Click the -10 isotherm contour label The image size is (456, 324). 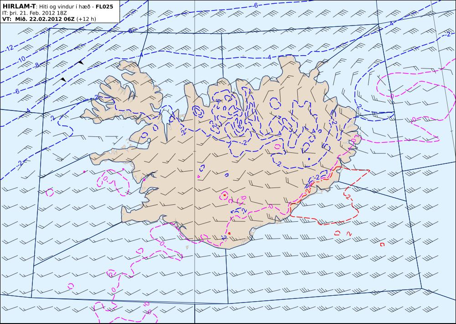click(x=21, y=60)
